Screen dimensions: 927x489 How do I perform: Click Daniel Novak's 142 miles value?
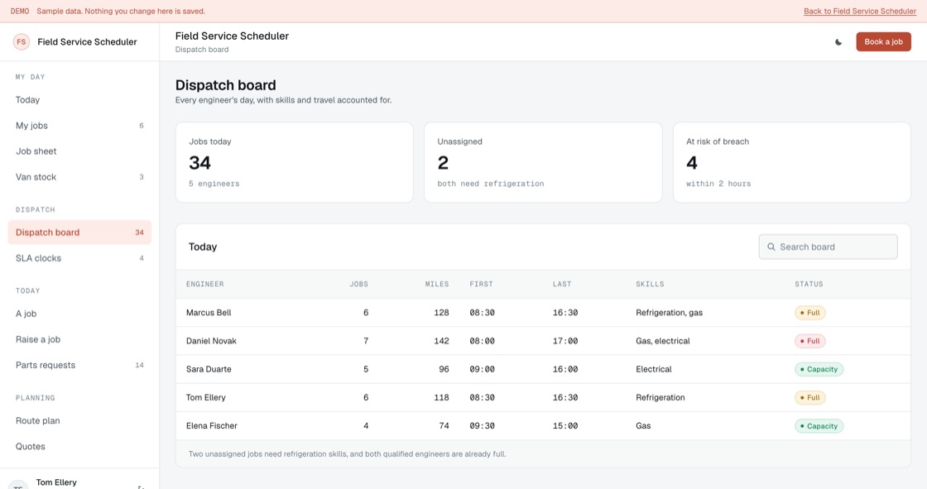point(441,341)
